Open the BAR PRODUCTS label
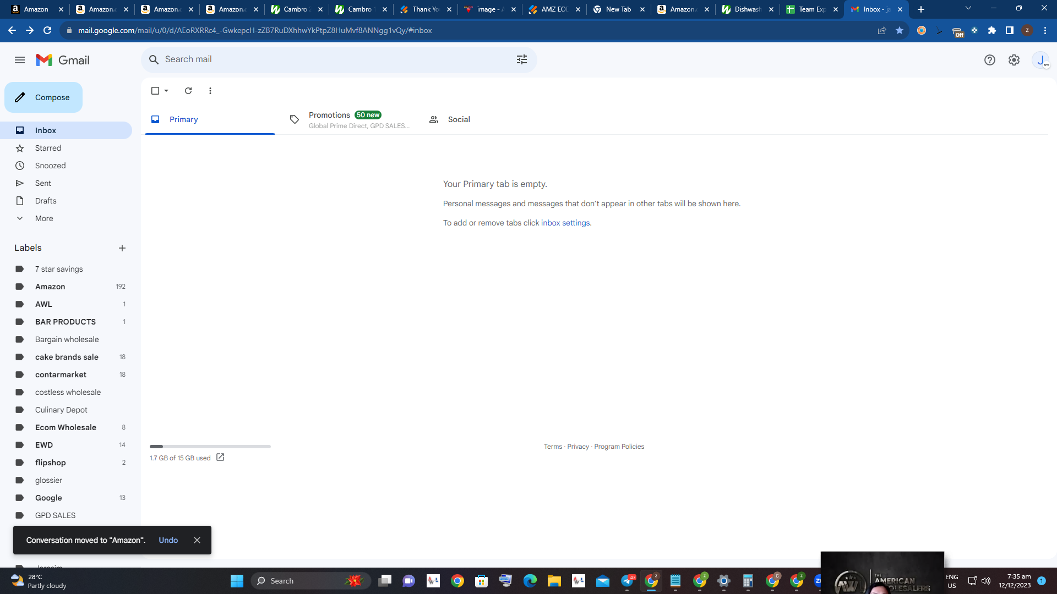Viewport: 1057px width, 594px height. click(x=66, y=322)
